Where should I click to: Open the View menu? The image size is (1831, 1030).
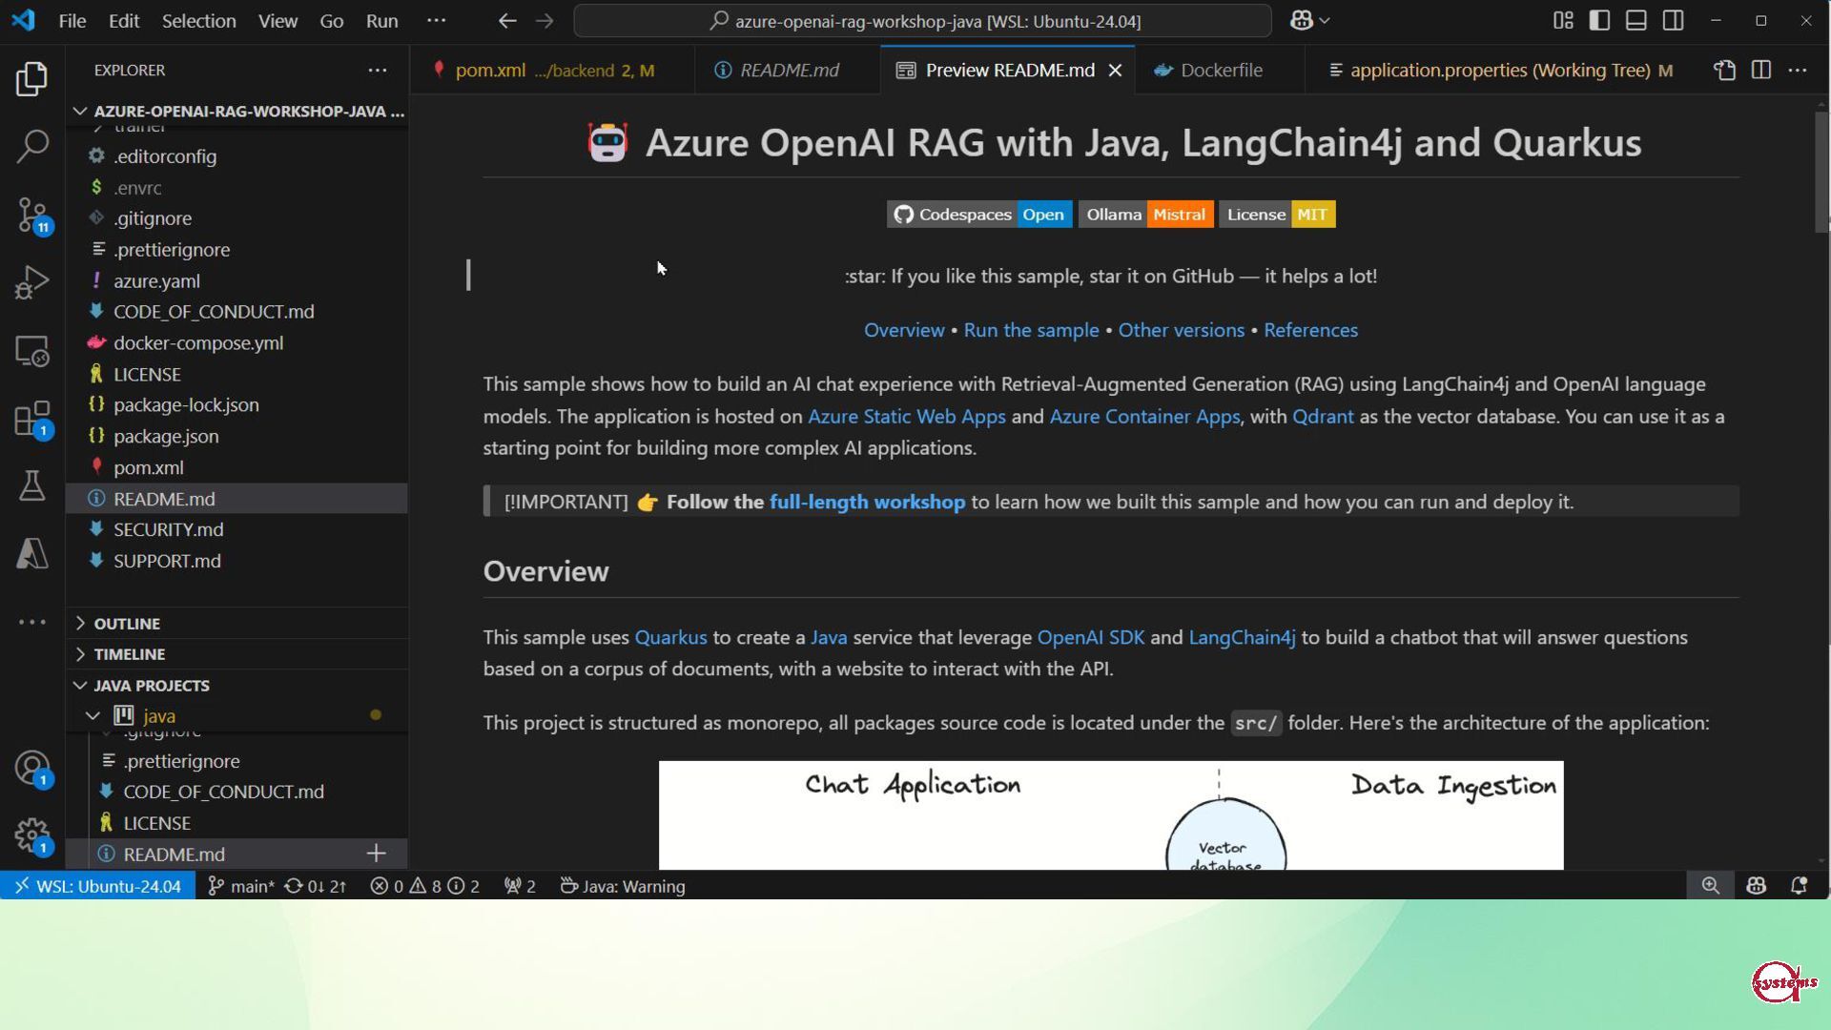pos(278,21)
